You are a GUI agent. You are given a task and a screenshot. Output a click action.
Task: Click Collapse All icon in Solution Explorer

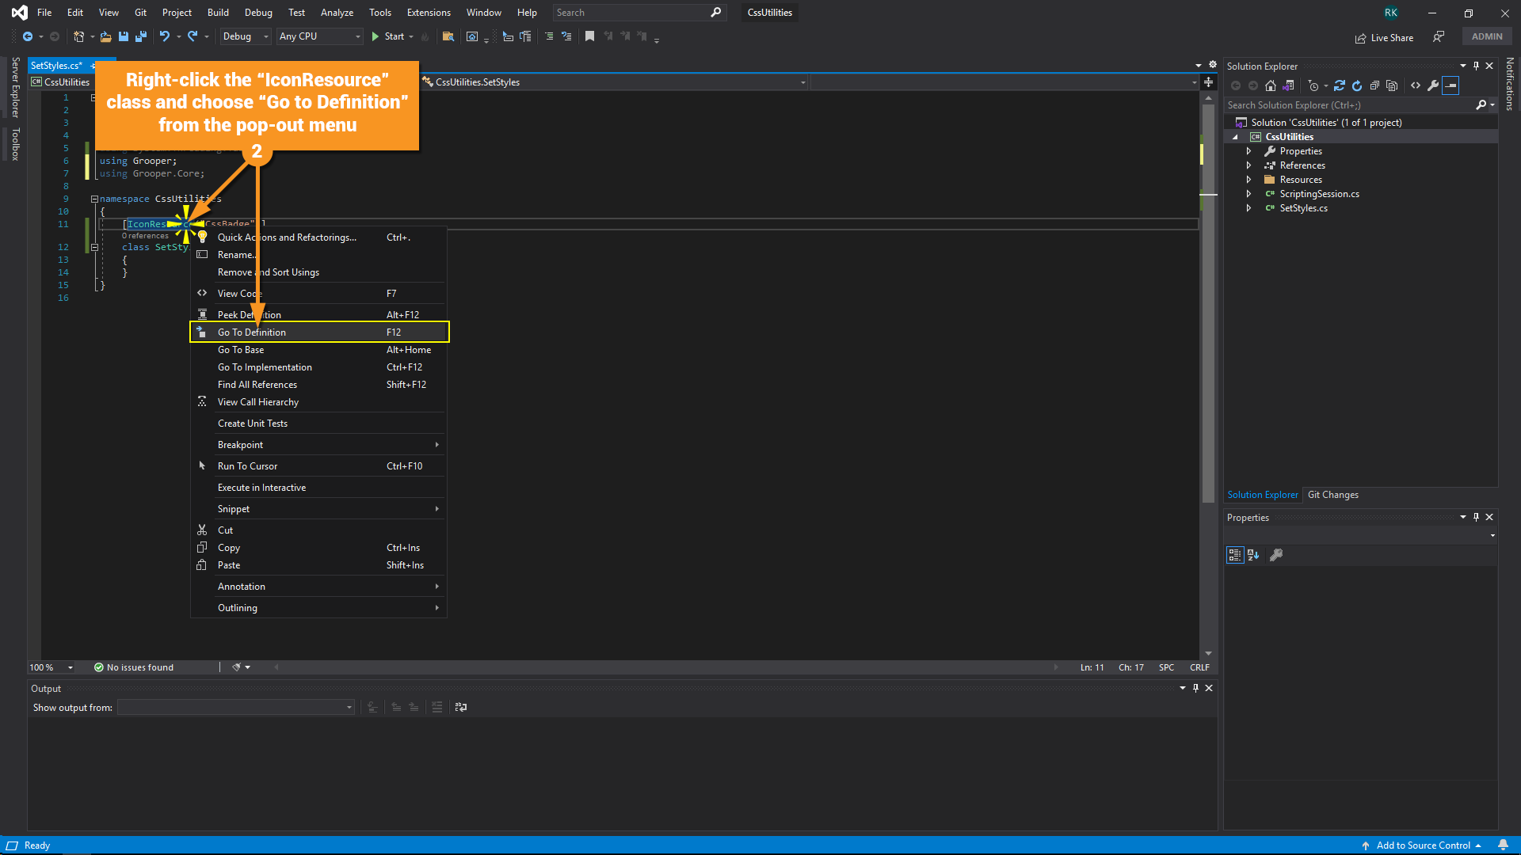pyautogui.click(x=1374, y=85)
